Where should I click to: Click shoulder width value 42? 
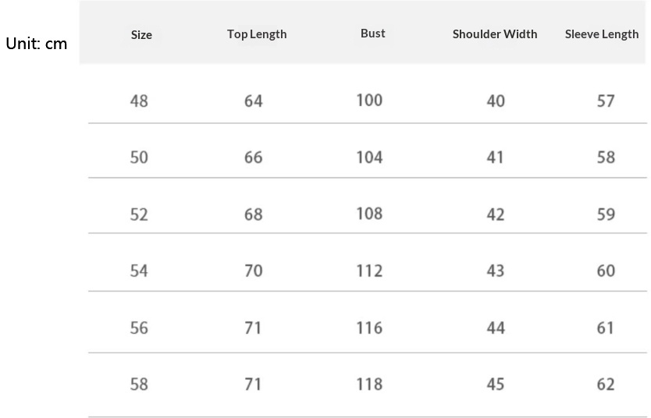(x=496, y=214)
